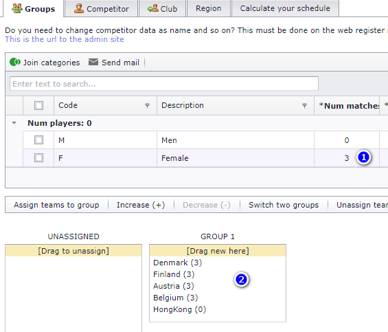Open the Club tab
388x332 pixels.
[x=162, y=9]
